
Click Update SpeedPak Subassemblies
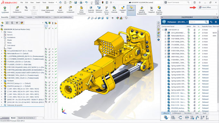coord(142,10)
